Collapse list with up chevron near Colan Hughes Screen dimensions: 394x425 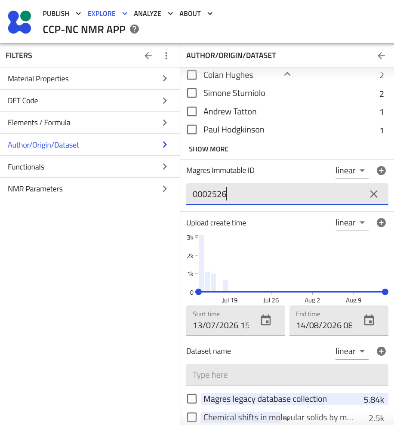click(x=287, y=74)
